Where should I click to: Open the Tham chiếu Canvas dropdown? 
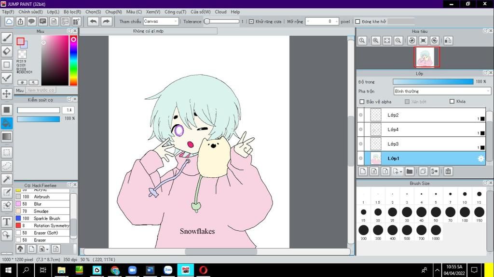click(161, 21)
